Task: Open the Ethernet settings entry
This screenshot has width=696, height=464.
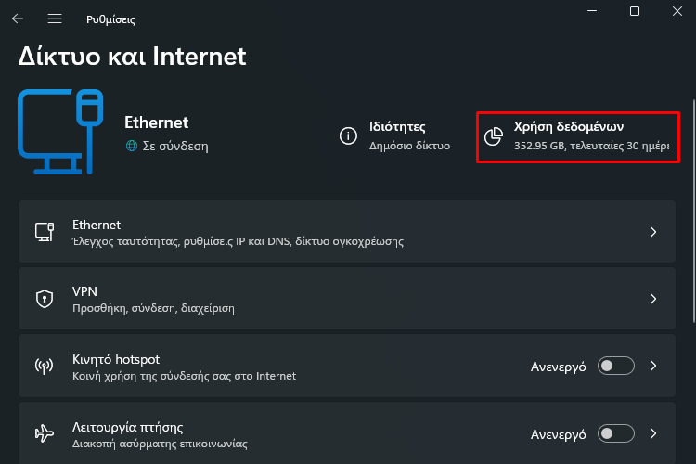Action: tap(347, 231)
